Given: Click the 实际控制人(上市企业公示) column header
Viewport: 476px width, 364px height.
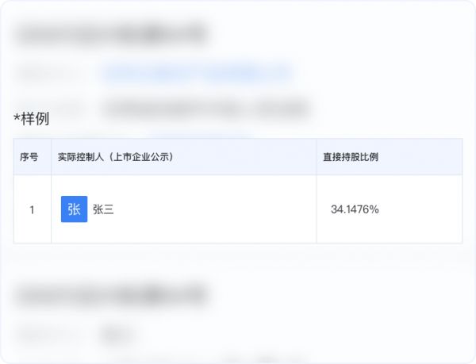Looking at the screenshot, I should [x=115, y=157].
